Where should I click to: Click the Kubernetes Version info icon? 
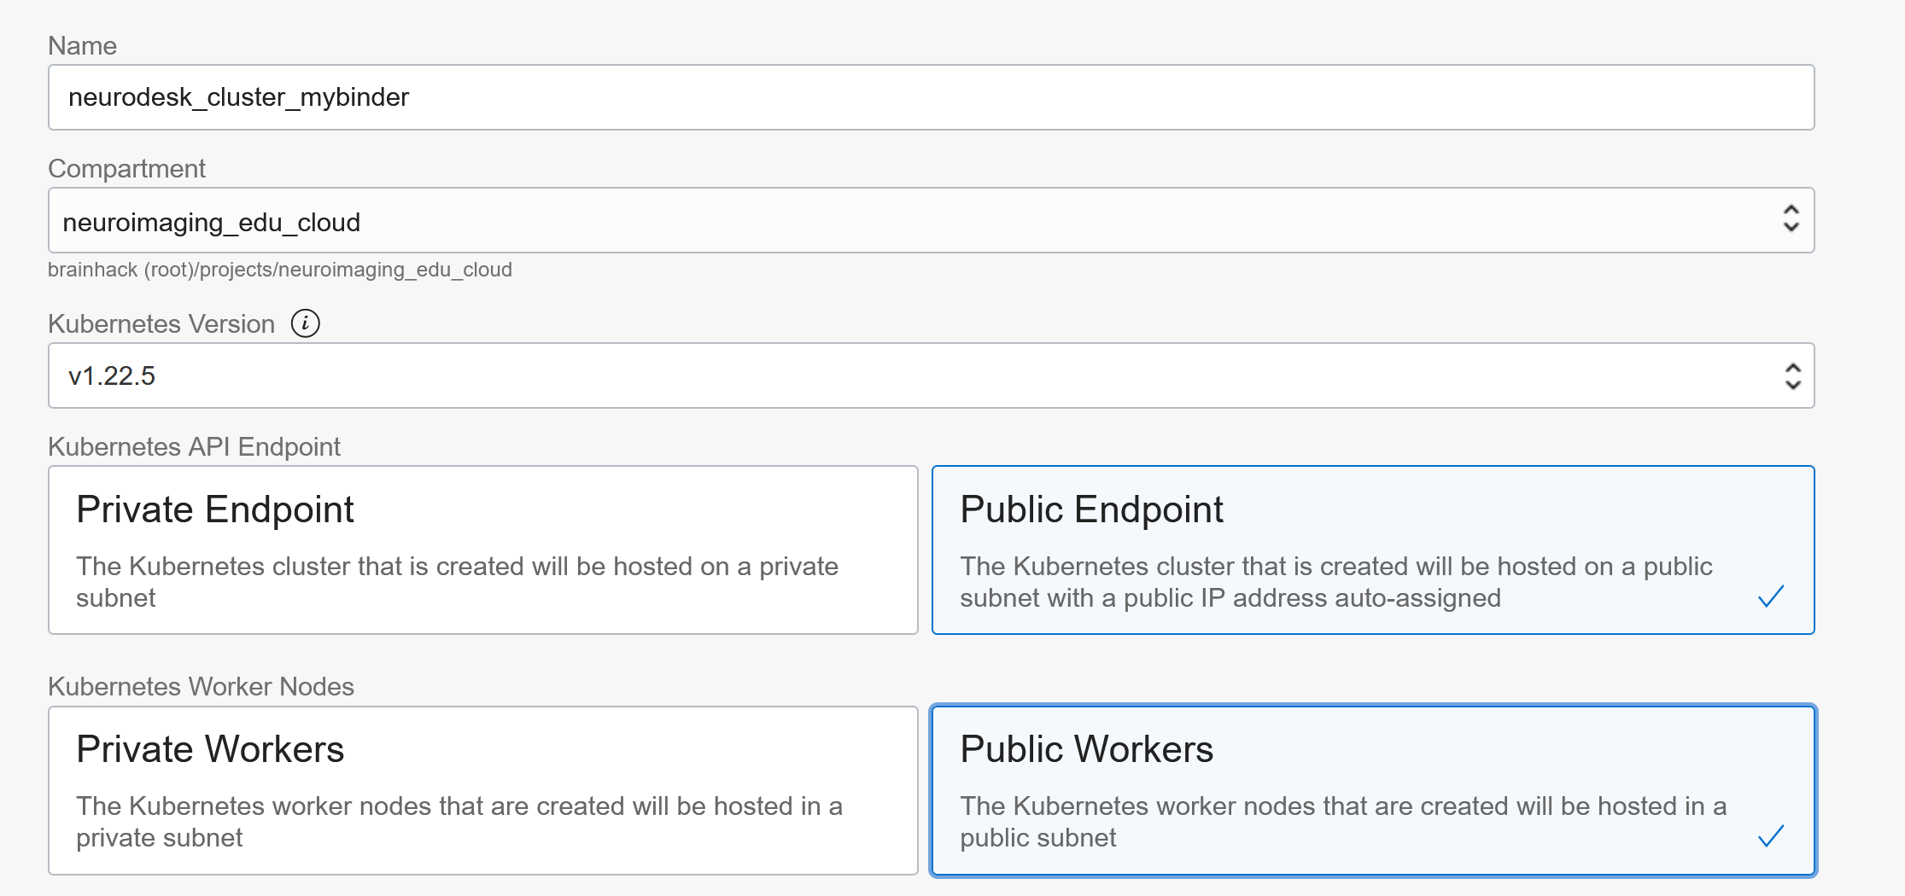coord(306,323)
